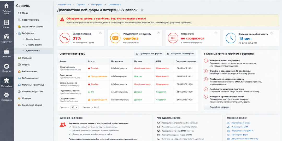Screen dimensions: 282x141
Task: Click help icon on Уведомления менеджеру card
Action: 158,33
